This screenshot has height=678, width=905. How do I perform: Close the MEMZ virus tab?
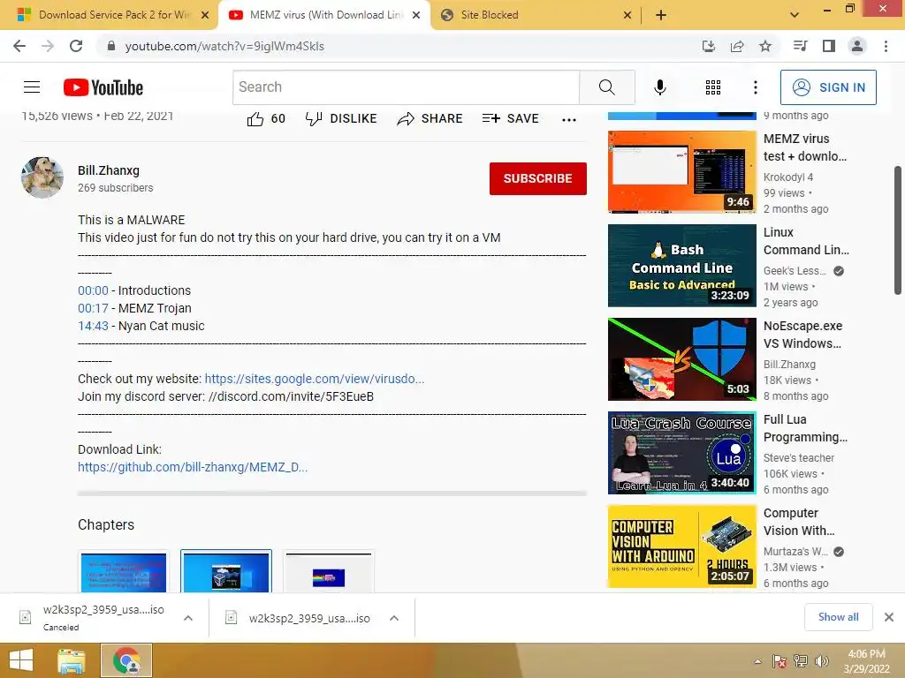point(416,15)
